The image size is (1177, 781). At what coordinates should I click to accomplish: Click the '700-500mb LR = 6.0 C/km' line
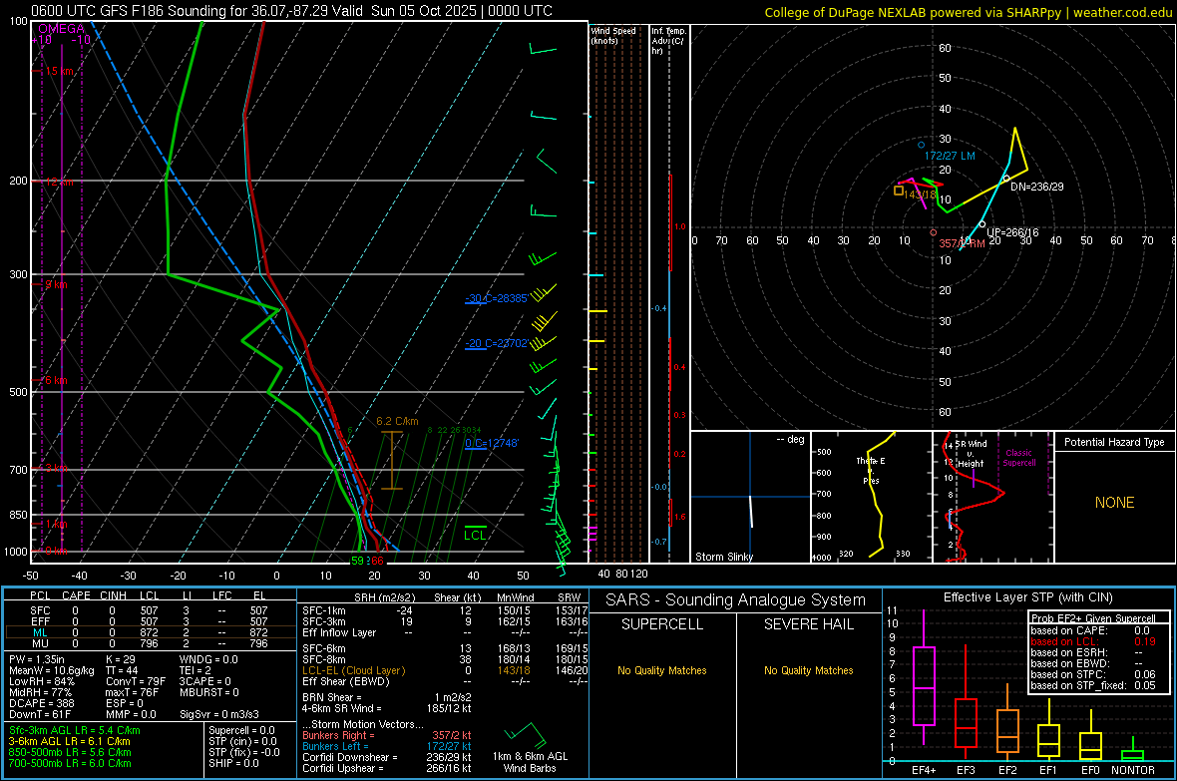point(70,763)
